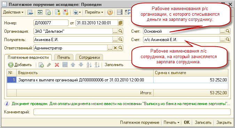Open л/с Акимовой account with magnifier icon
Screen dimensions: 235x128
(x=228, y=40)
